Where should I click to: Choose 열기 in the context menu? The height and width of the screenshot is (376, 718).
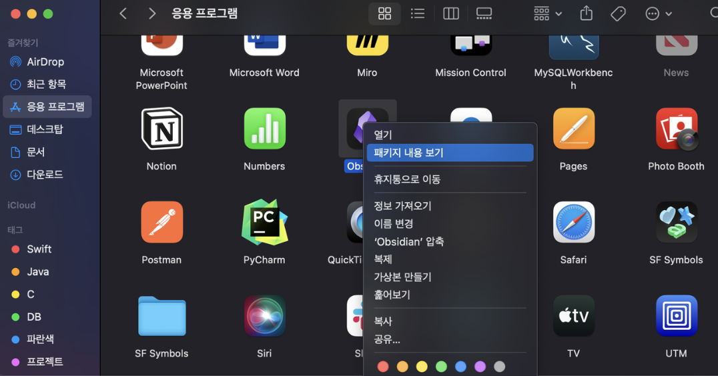pyautogui.click(x=450, y=135)
